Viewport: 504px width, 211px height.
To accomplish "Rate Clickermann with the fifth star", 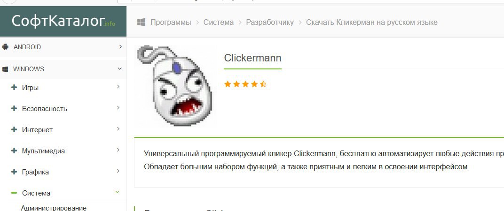I will [263, 84].
